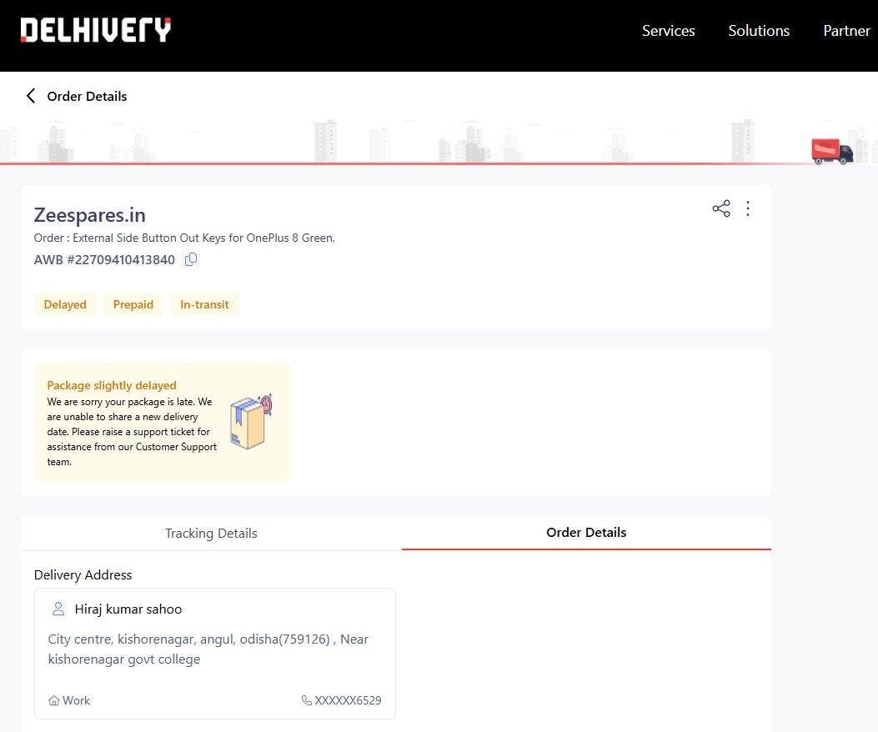The width and height of the screenshot is (878, 732).
Task: Open the Partner menu
Action: (846, 30)
